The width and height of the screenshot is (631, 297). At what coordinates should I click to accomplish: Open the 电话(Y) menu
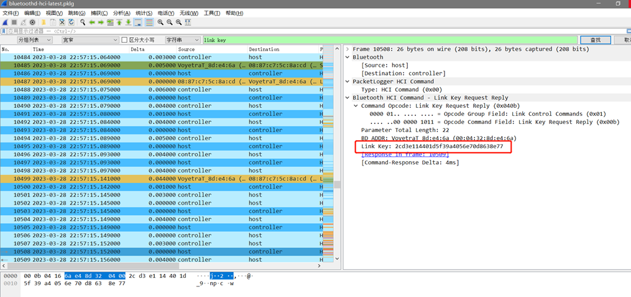(x=166, y=13)
